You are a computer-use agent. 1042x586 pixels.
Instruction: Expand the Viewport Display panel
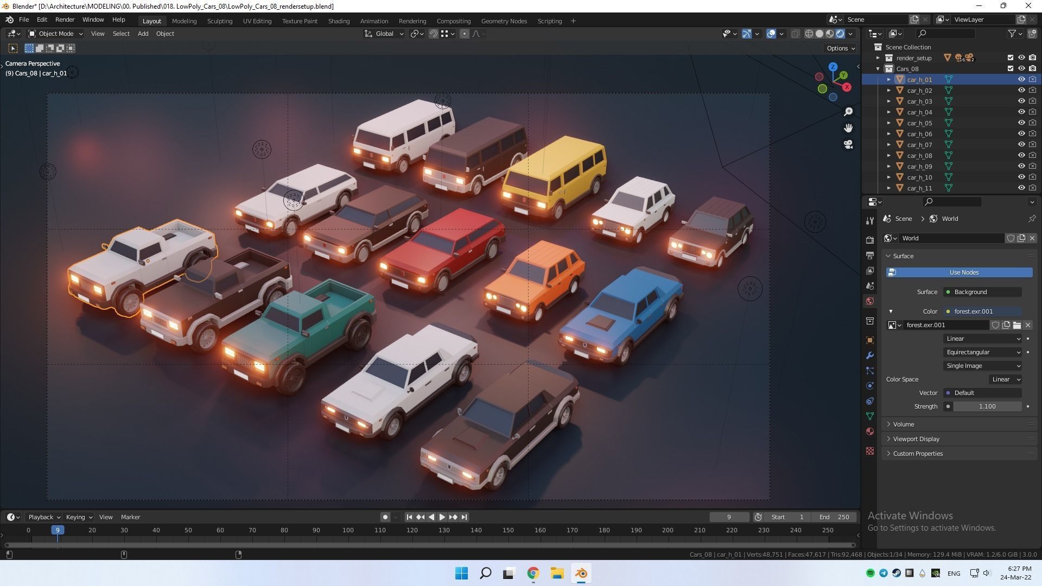[916, 439]
